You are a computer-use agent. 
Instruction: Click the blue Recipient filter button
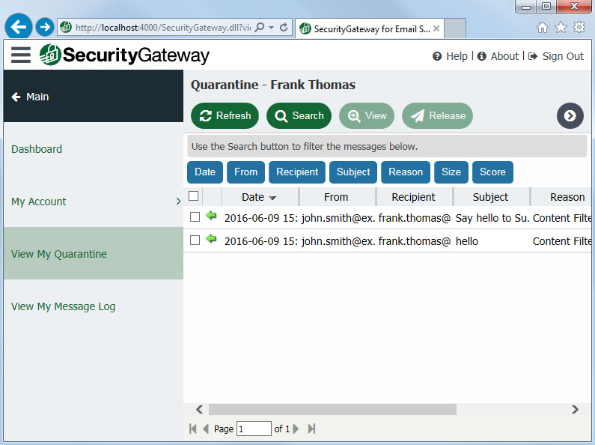coord(297,172)
